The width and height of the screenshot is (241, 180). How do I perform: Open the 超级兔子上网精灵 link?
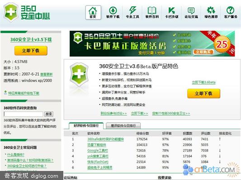coord(100,167)
